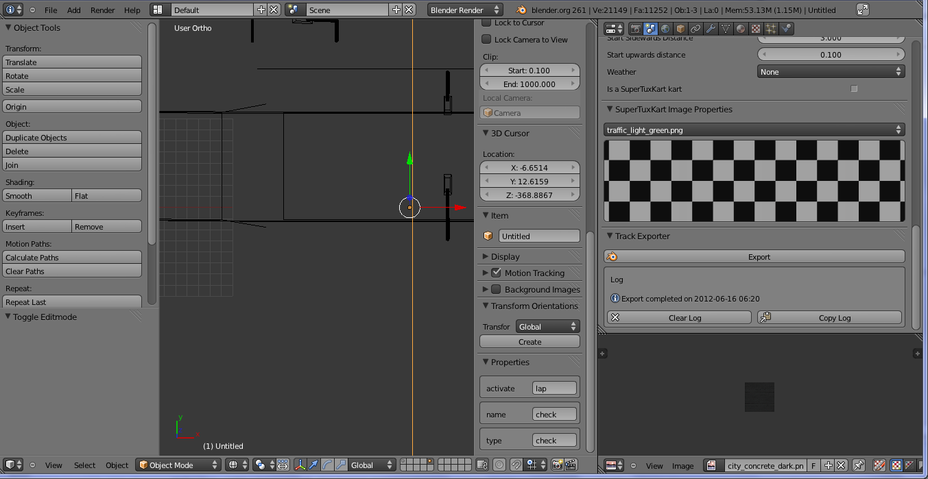The image size is (928, 479).
Task: Switch to World properties globe icon
Action: [x=665, y=29]
